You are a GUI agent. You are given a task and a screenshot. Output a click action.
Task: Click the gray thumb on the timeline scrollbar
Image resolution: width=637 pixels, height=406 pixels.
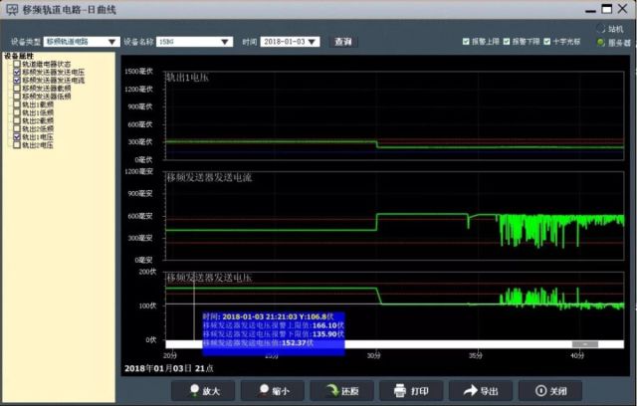pos(585,344)
